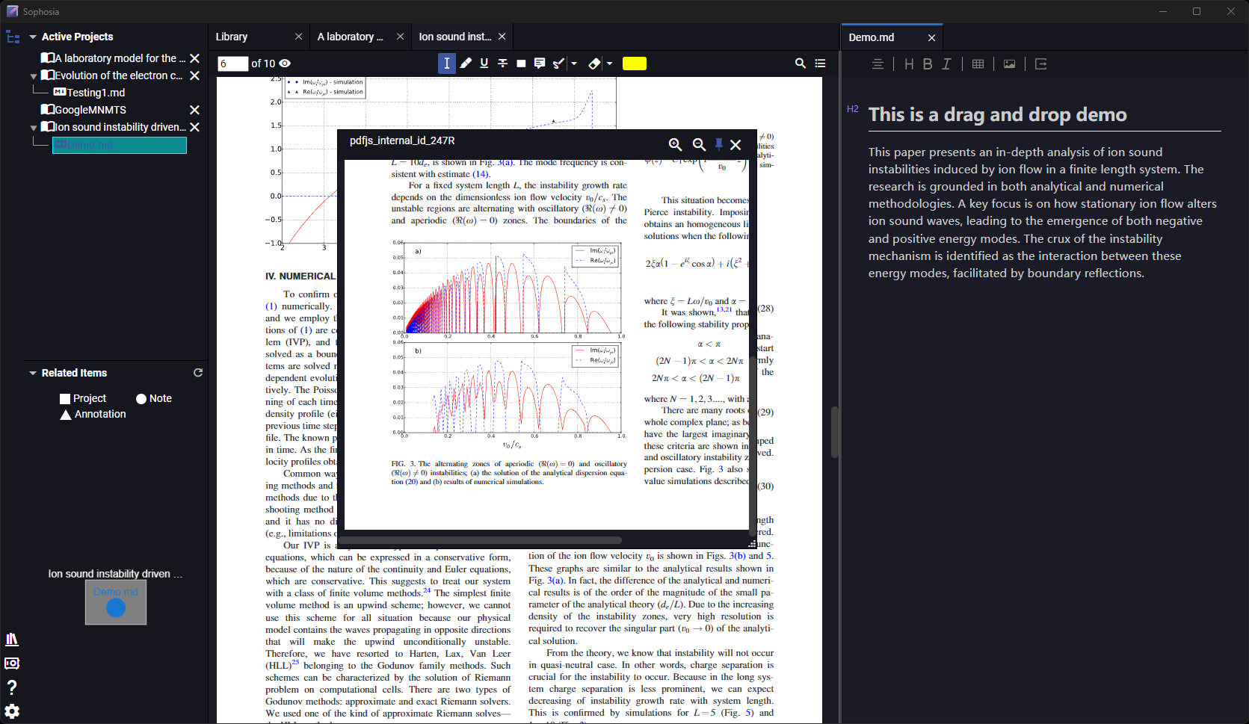Click the PDF viewer's vertical scrollbar thumb
The image size is (1249, 724).
coord(834,432)
